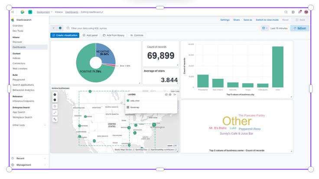Click the map tools wrench icon
Screen dimensions: 319x179
[55, 119]
